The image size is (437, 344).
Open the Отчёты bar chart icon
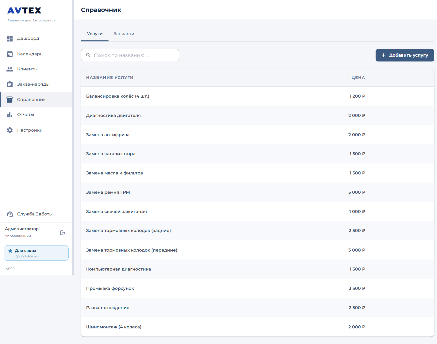[x=10, y=115]
